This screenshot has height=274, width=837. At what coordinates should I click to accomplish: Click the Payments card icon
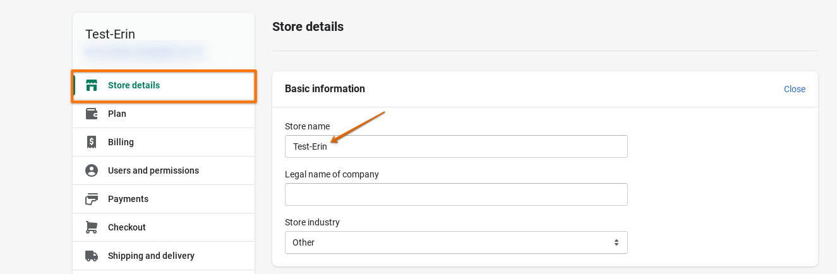click(92, 199)
